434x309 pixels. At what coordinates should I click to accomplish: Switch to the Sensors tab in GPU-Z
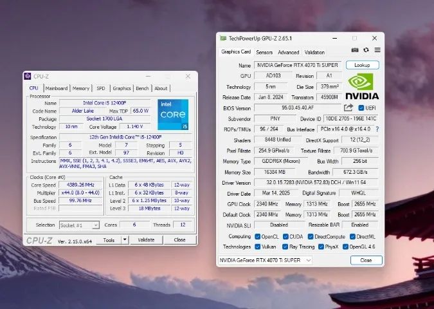264,52
